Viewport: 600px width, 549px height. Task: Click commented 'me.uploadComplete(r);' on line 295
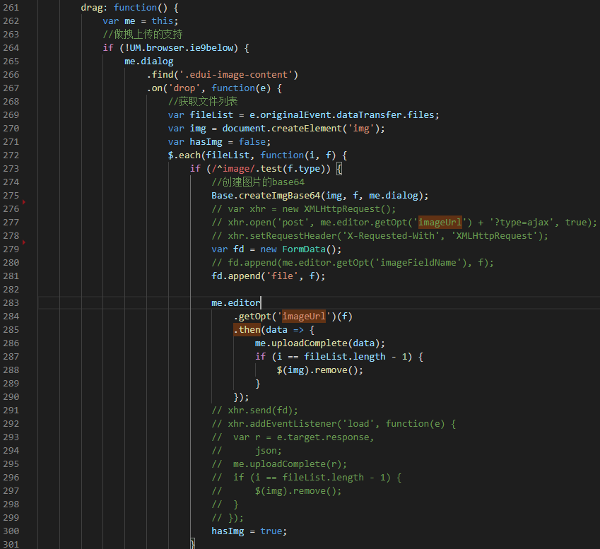point(290,464)
